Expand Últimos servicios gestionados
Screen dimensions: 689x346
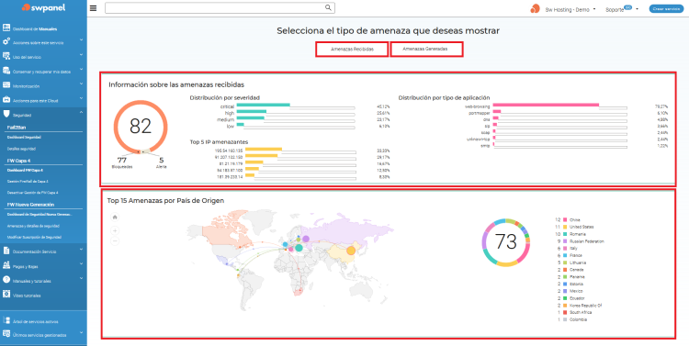coord(81,333)
